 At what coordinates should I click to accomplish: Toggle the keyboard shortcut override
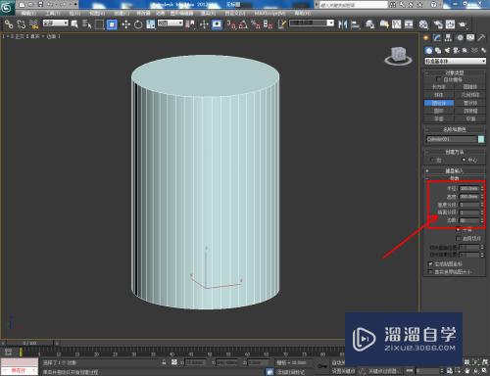[217, 24]
